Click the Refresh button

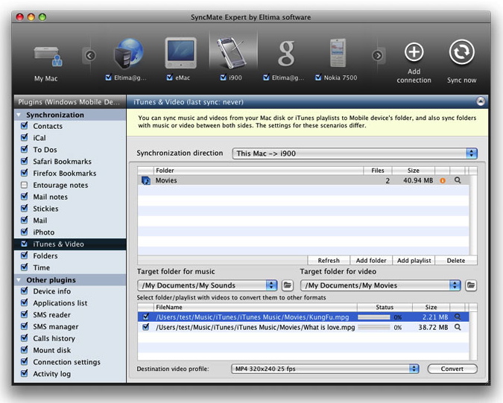point(329,260)
